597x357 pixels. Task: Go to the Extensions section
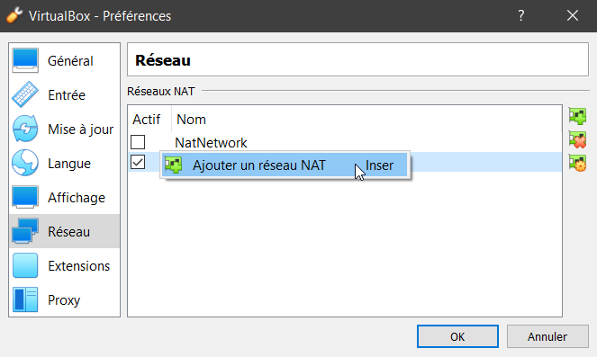click(x=64, y=266)
